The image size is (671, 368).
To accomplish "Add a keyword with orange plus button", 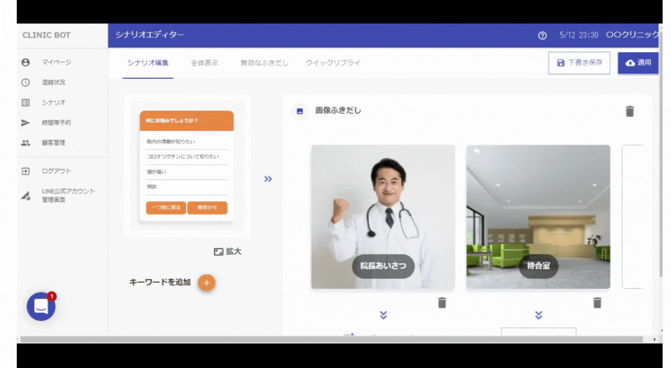I will click(x=207, y=282).
